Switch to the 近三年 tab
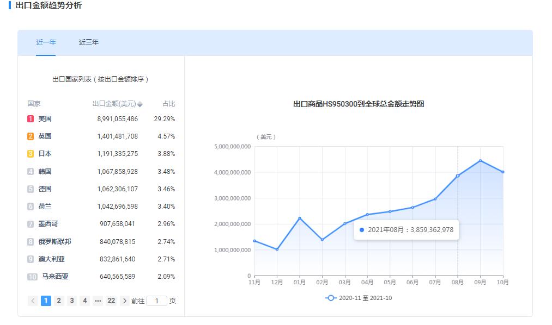This screenshot has height=325, width=552. (x=88, y=42)
